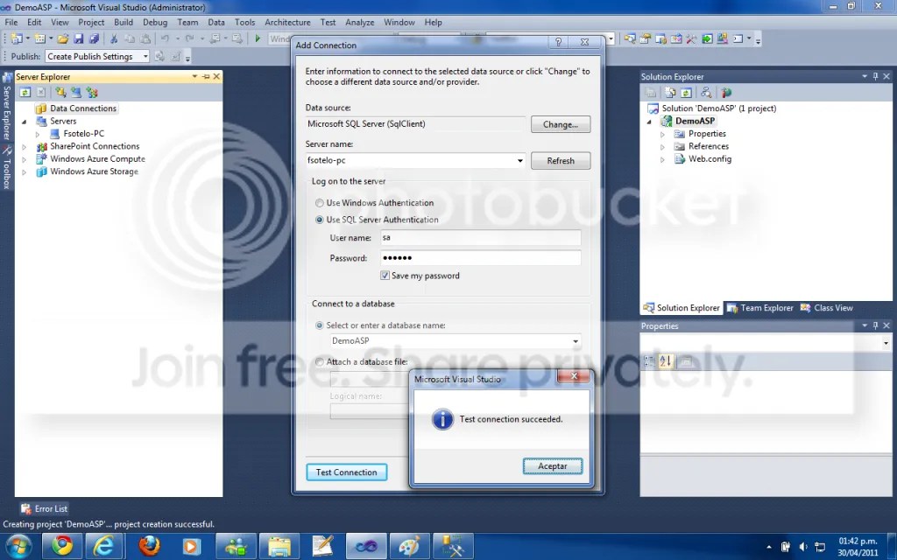This screenshot has height=560, width=897.
Task: Click the New Project toolbar icon
Action: pos(17,38)
